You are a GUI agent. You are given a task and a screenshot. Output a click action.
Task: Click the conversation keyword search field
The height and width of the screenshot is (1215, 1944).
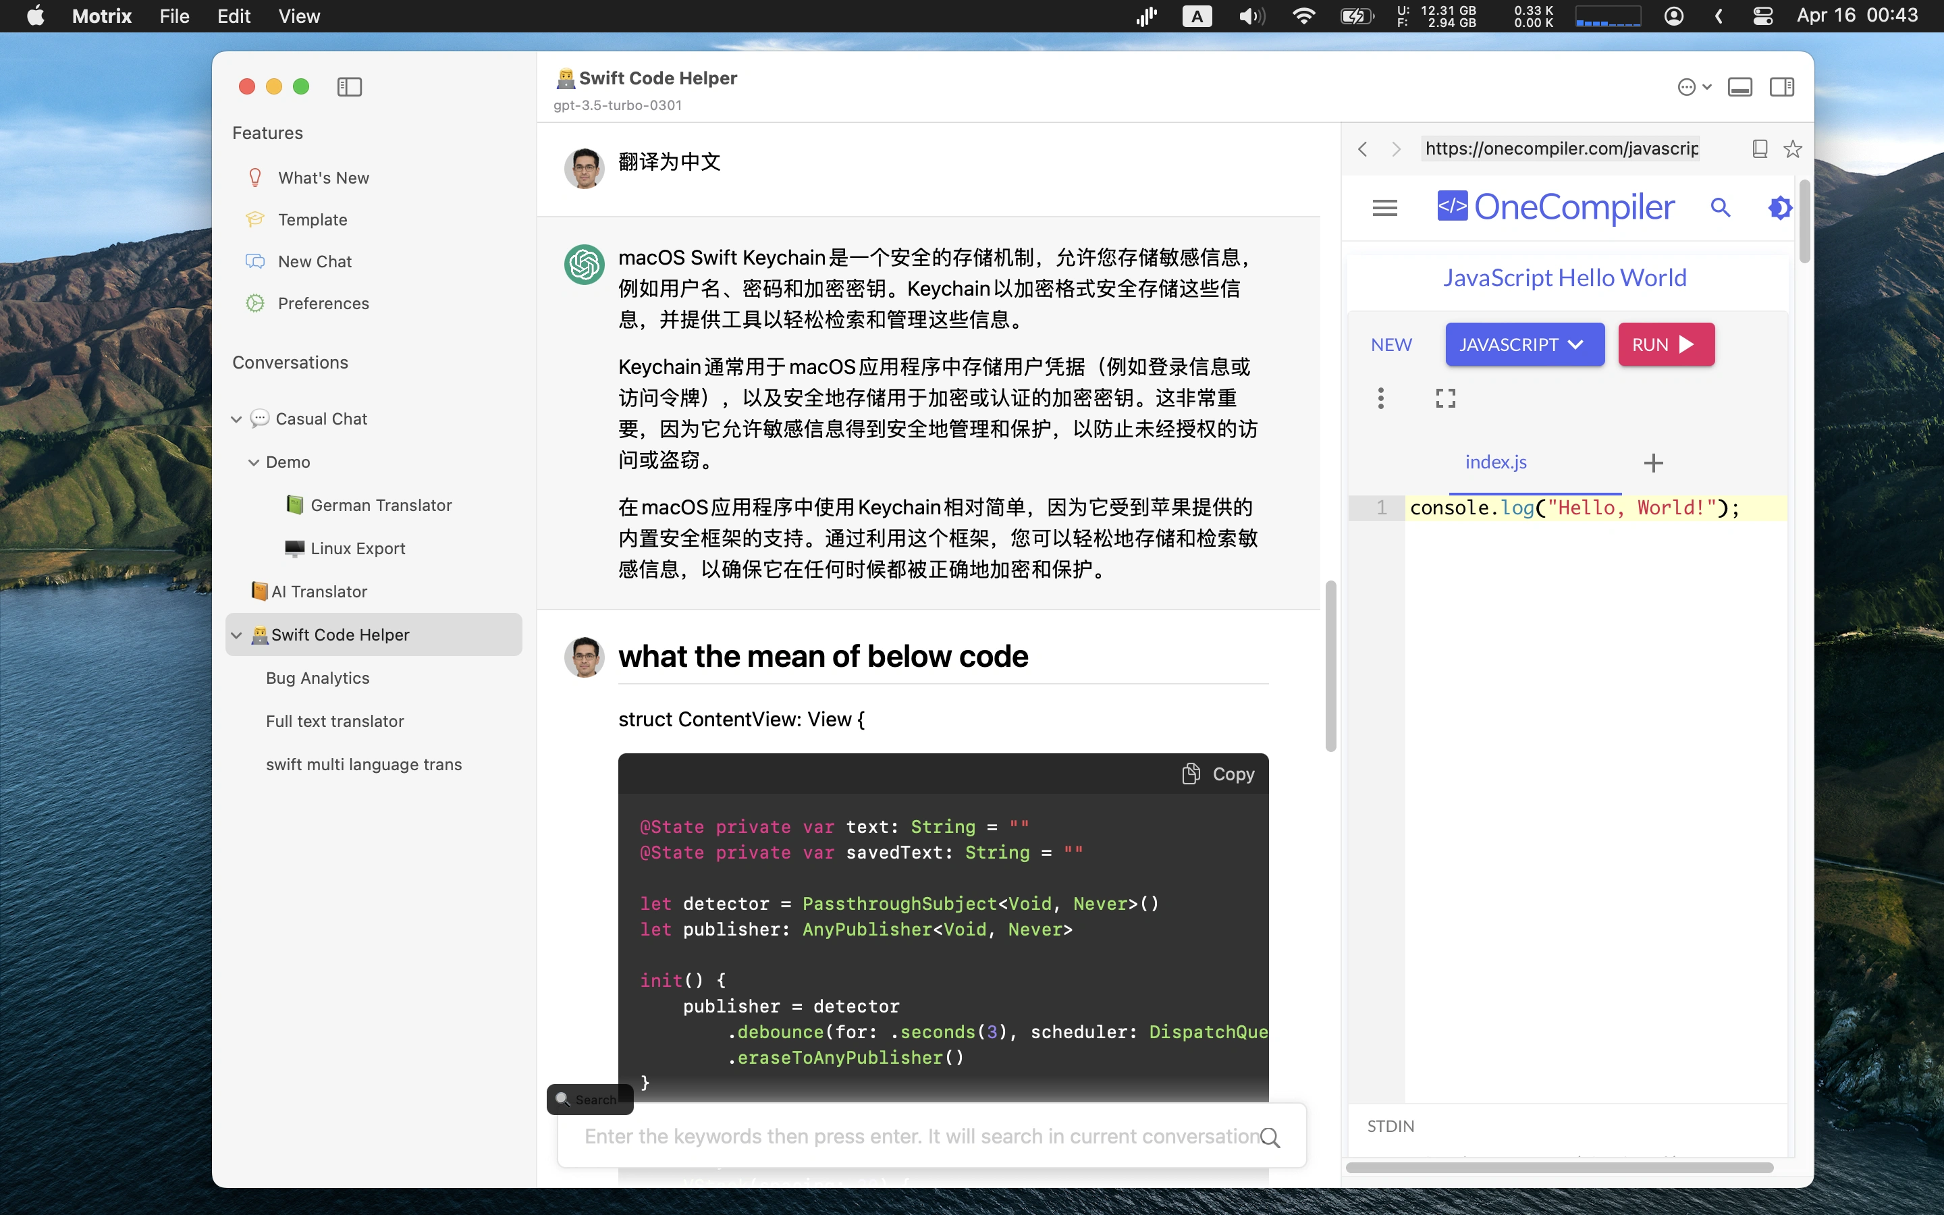[920, 1136]
